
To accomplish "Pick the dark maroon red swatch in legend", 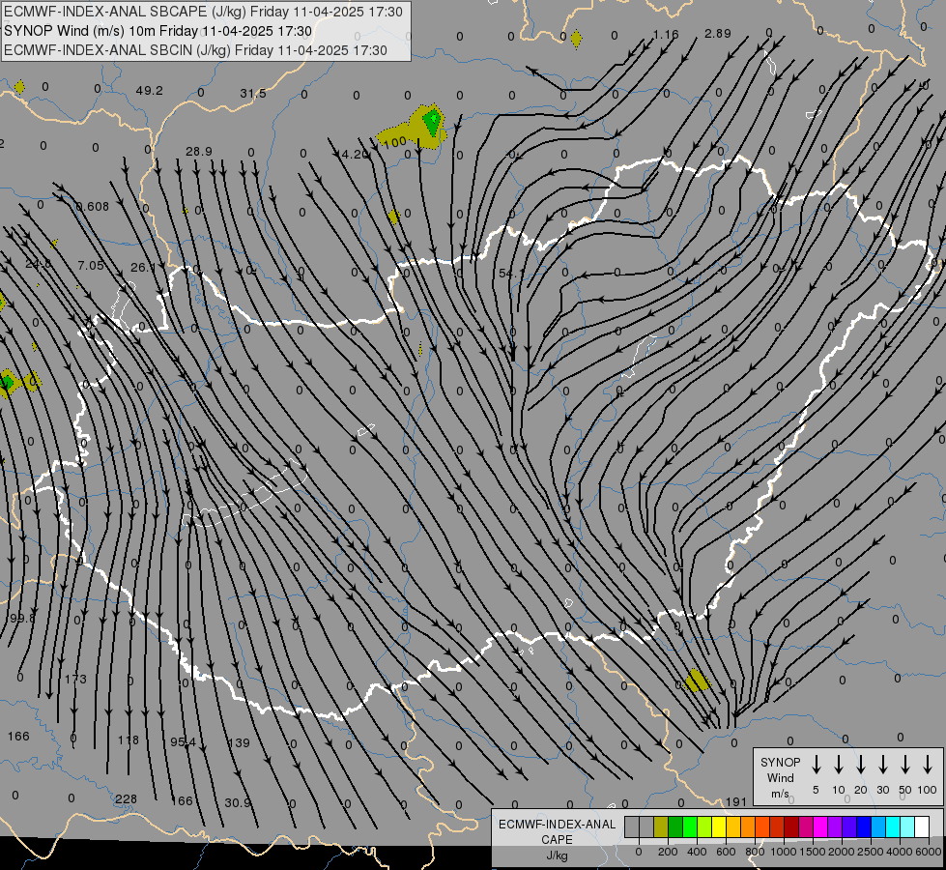I will (791, 827).
